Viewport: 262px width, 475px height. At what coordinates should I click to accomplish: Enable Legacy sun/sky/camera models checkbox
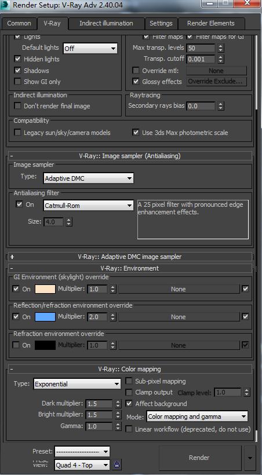click(x=18, y=133)
